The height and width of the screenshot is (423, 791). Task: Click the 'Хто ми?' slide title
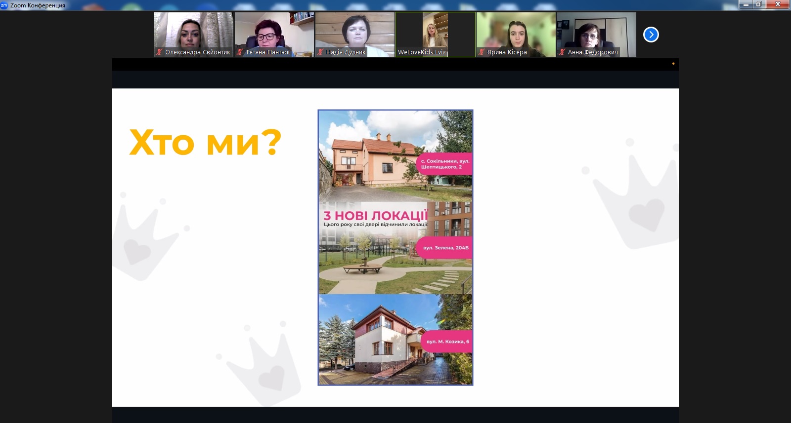(x=205, y=143)
